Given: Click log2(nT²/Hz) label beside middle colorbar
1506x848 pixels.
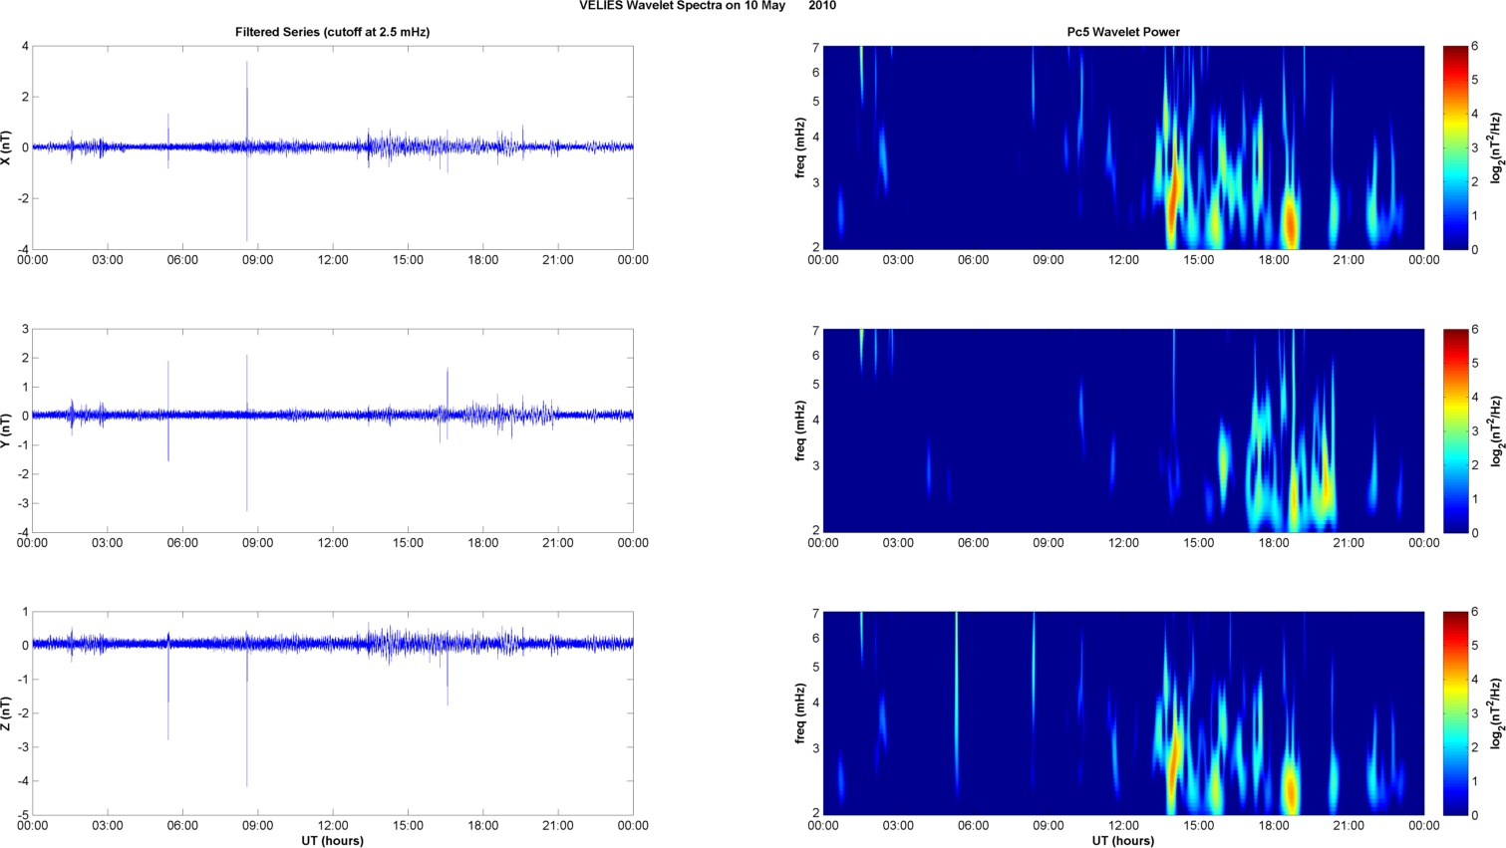Looking at the screenshot, I should (1496, 430).
